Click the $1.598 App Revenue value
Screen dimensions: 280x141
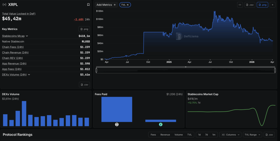[x=85, y=64]
